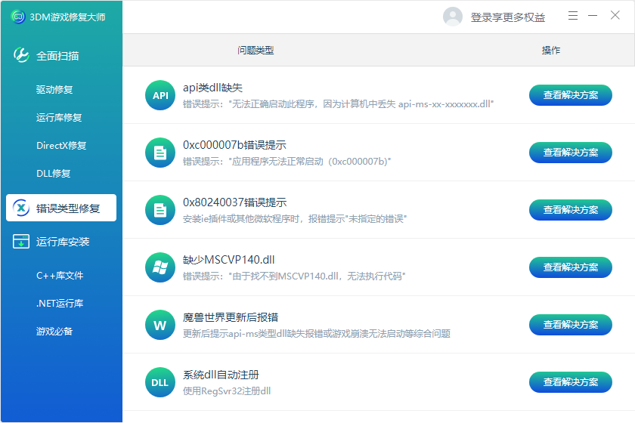Image resolution: width=635 pixels, height=423 pixels.
Task: Click description 使用RegSvr32注册dll
Action: point(227,391)
